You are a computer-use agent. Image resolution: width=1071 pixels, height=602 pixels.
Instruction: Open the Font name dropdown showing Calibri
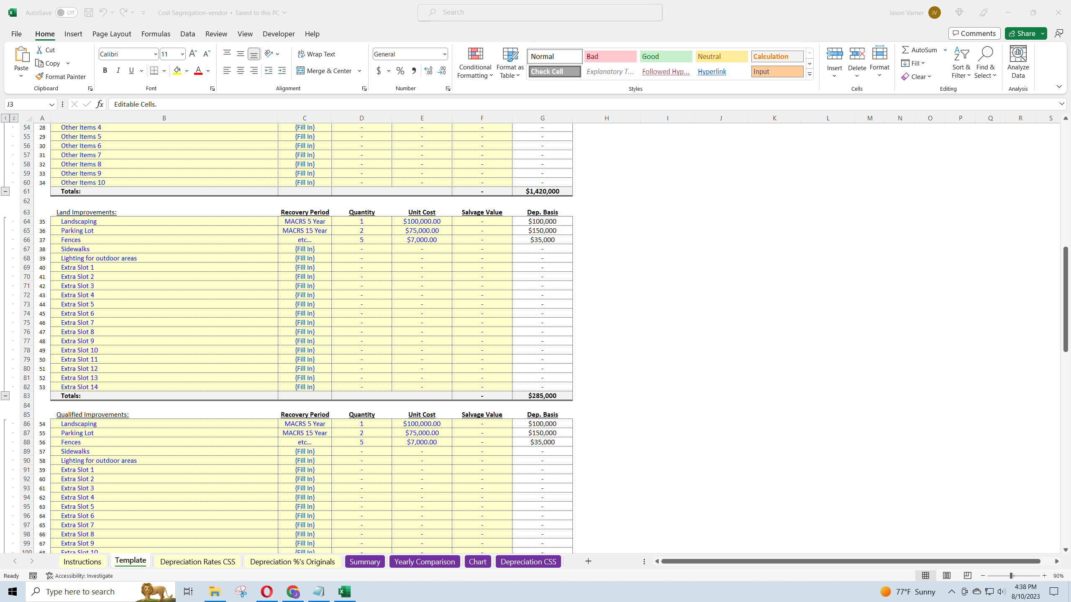tap(155, 54)
